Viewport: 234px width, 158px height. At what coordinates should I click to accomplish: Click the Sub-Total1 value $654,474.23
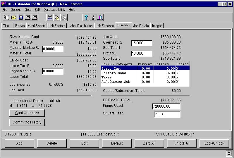pyautogui.click(x=171, y=48)
